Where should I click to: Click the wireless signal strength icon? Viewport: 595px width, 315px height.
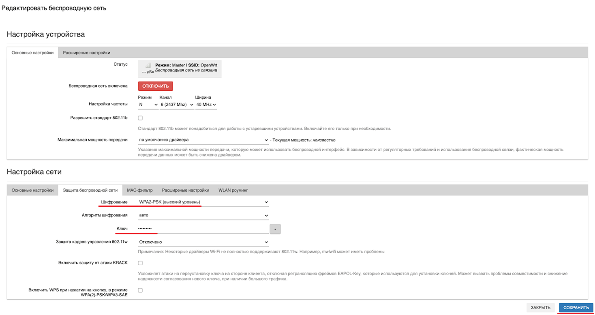pyautogui.click(x=148, y=65)
